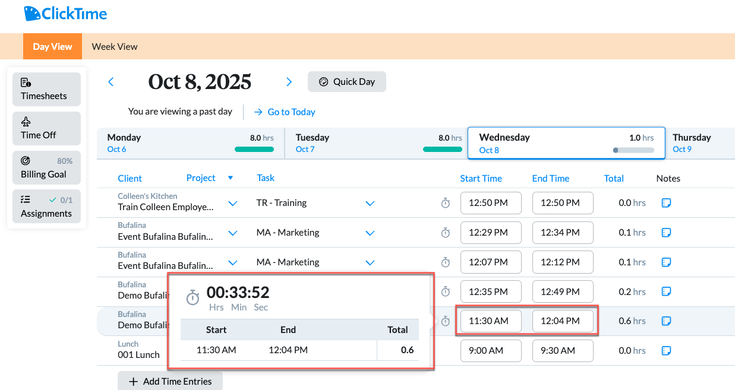The width and height of the screenshot is (735, 390).
Task: Edit 9:00 AM start time field
Action: [491, 350]
